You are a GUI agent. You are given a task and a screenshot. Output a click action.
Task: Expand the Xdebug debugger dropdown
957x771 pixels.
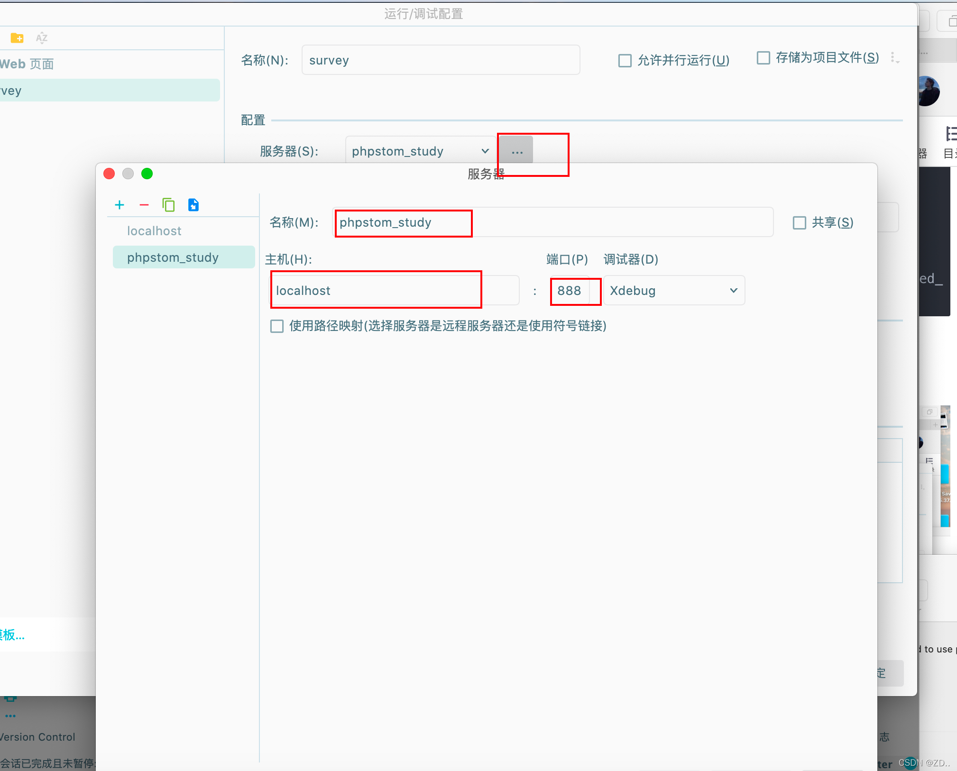point(674,291)
